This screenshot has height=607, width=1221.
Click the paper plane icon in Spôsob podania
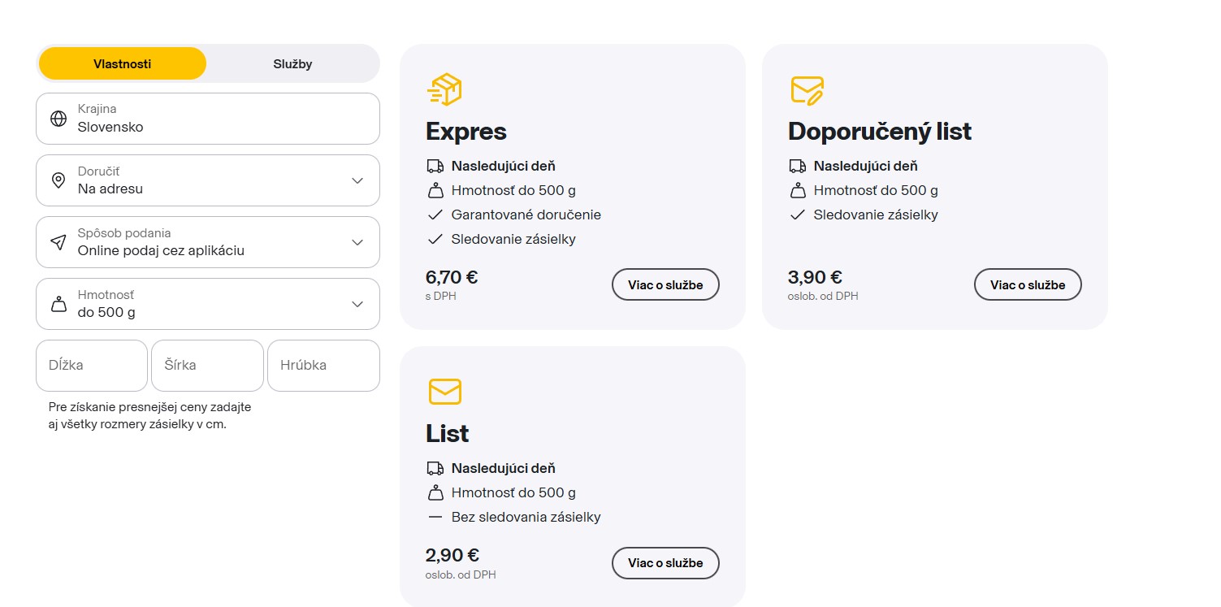coord(58,242)
